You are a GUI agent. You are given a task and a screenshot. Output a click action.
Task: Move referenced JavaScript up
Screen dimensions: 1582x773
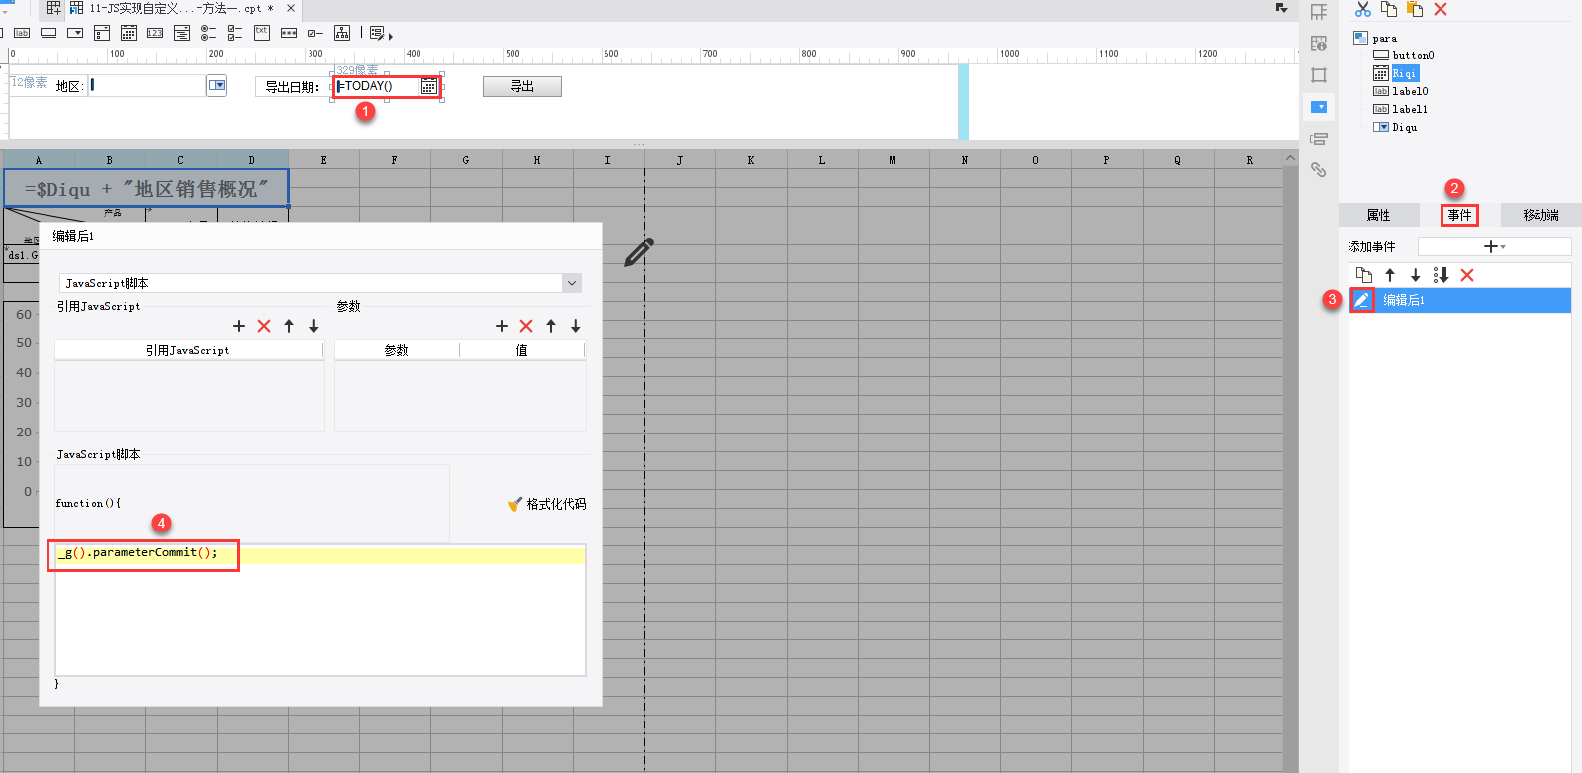coord(289,326)
